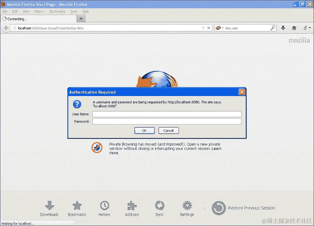Click Restore Previous Session button

(x=243, y=208)
